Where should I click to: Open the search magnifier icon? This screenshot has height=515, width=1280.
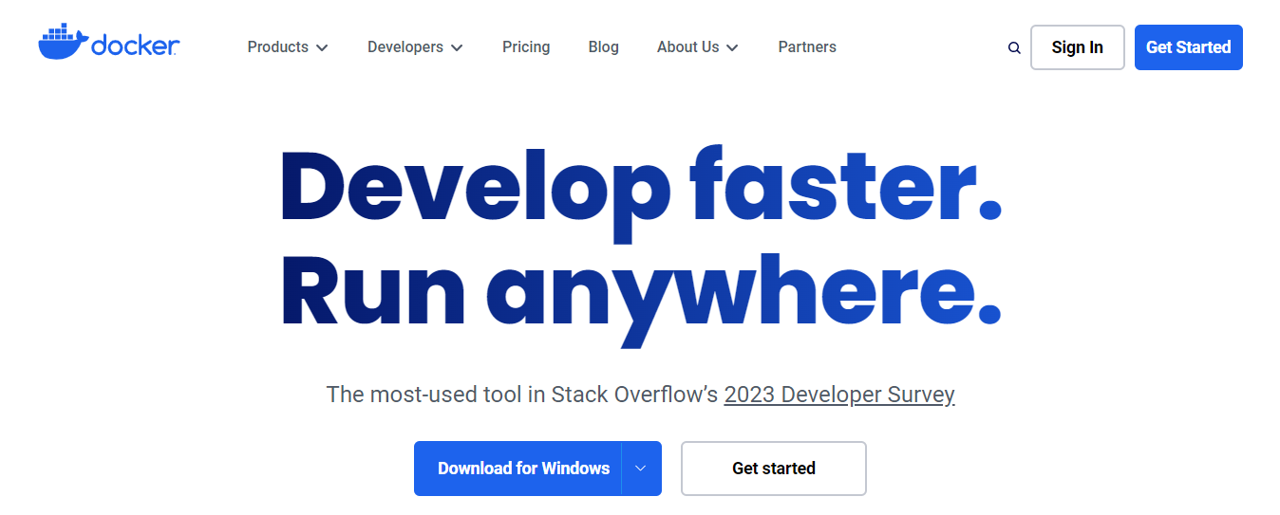coord(1014,47)
